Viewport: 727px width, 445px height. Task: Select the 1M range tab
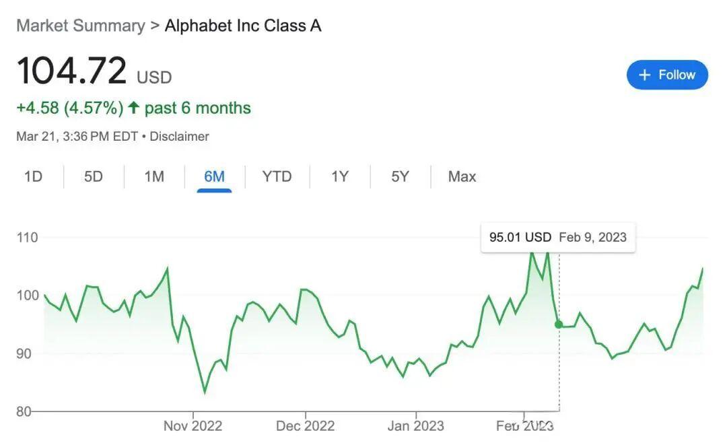(x=154, y=176)
